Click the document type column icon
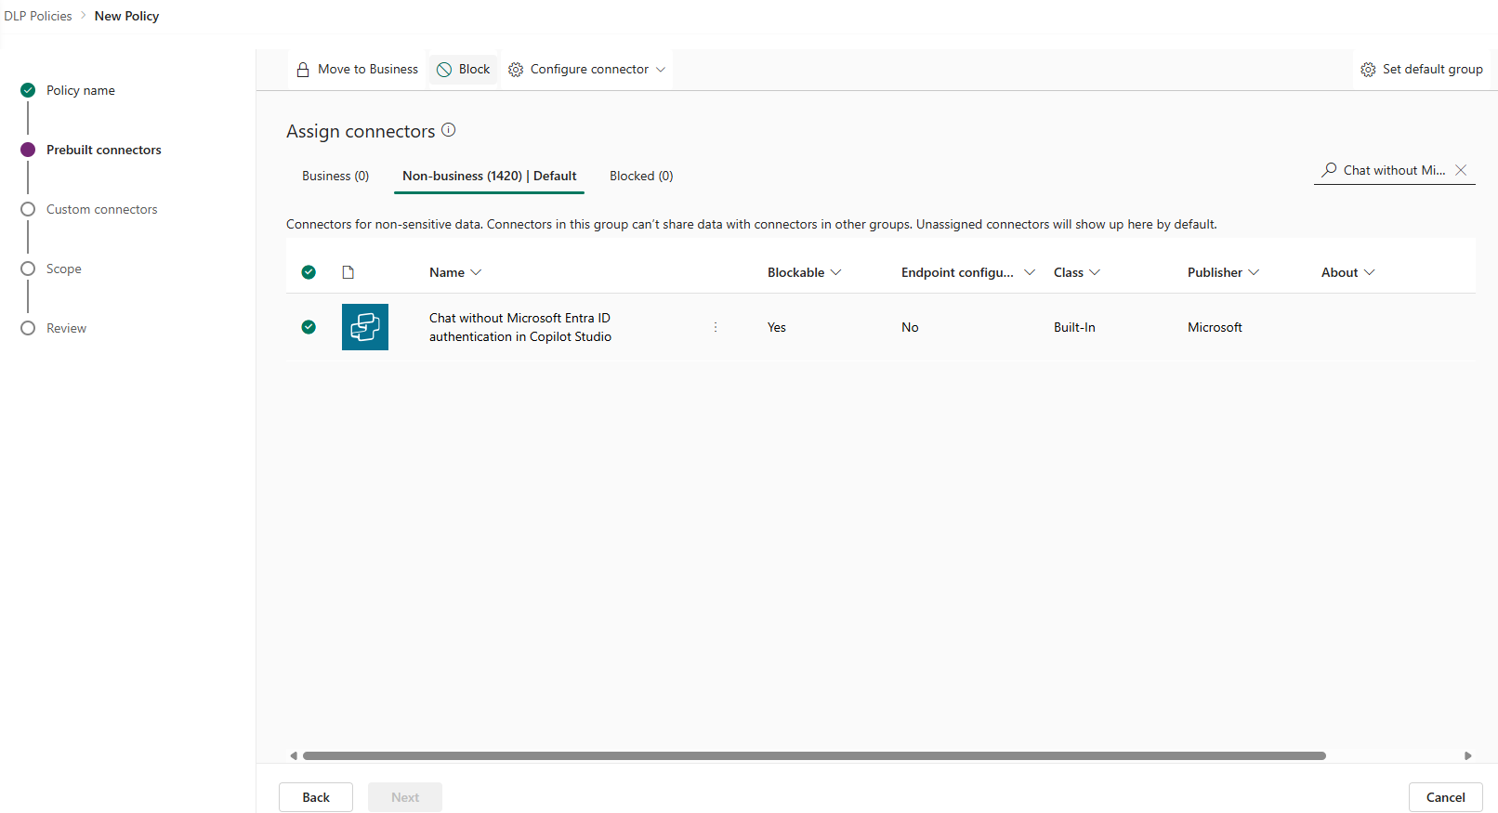 (x=348, y=272)
